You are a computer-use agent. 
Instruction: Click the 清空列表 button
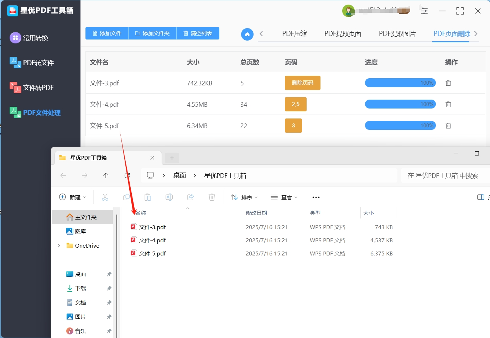(198, 33)
